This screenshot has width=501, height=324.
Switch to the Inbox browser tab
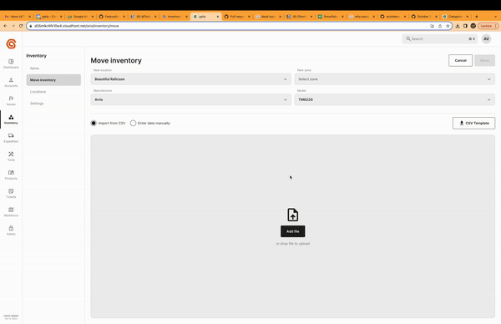(18, 17)
